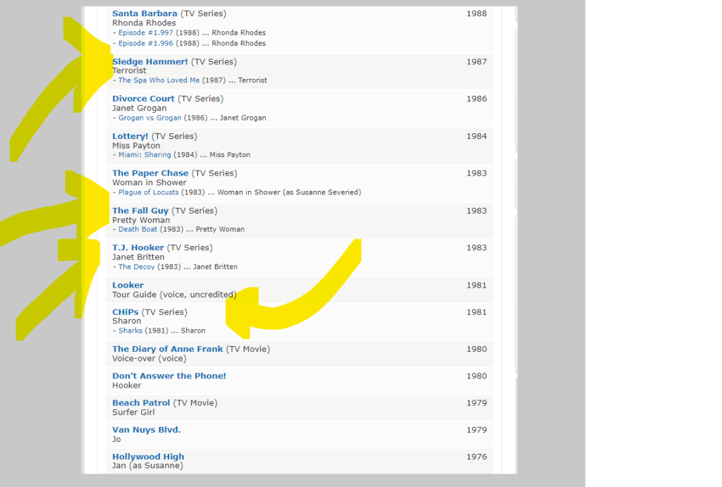Viewport: 722px width, 487px height.
Task: Open Beach Patrol TV movie link
Action: (141, 403)
